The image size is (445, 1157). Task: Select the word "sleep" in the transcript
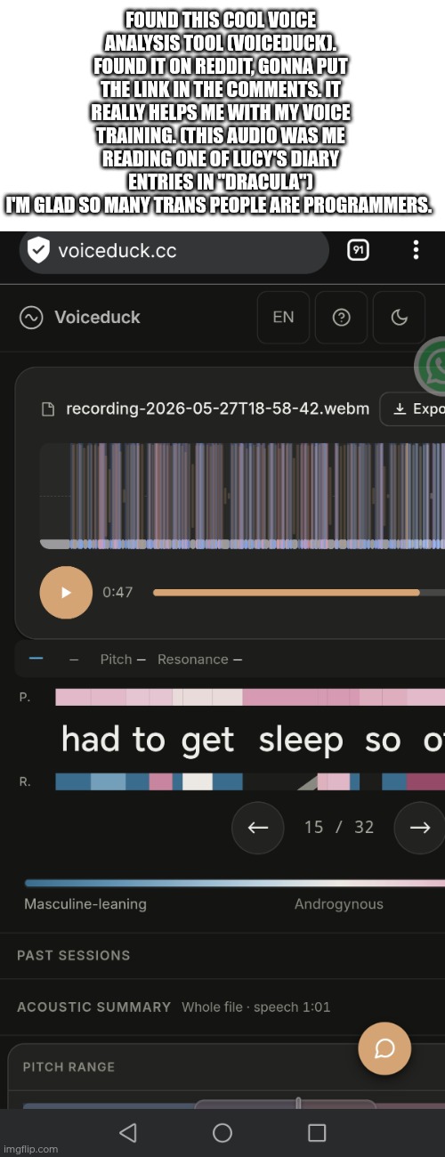coord(301,740)
